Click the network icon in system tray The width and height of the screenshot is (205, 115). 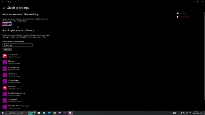click(x=184, y=113)
